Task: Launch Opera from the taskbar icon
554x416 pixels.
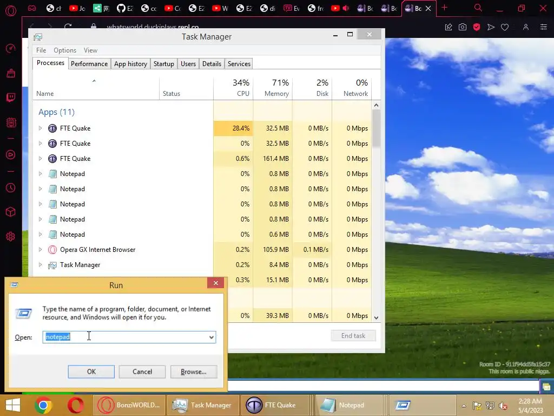Action: coord(76,405)
